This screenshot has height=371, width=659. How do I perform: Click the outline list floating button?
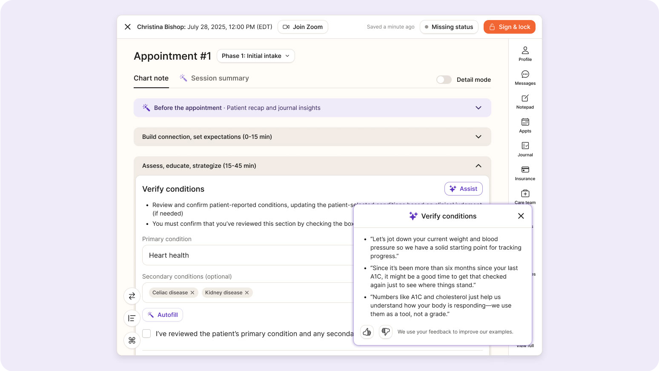[132, 318]
